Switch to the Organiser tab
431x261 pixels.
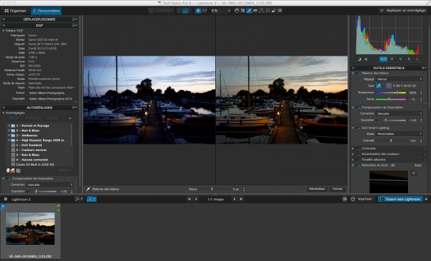15,11
